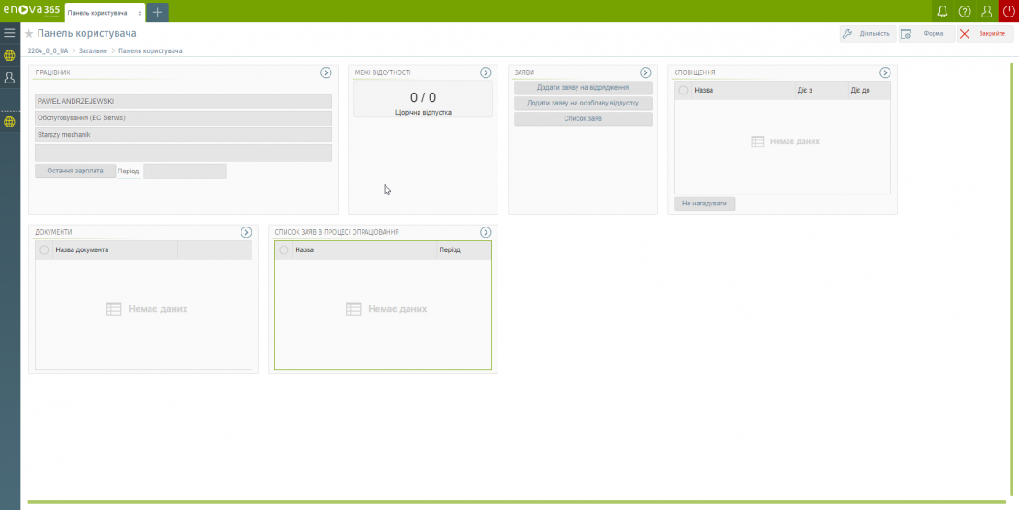Click the user account icon in top bar
Viewport: 1019px width, 510px height.
[x=987, y=11]
